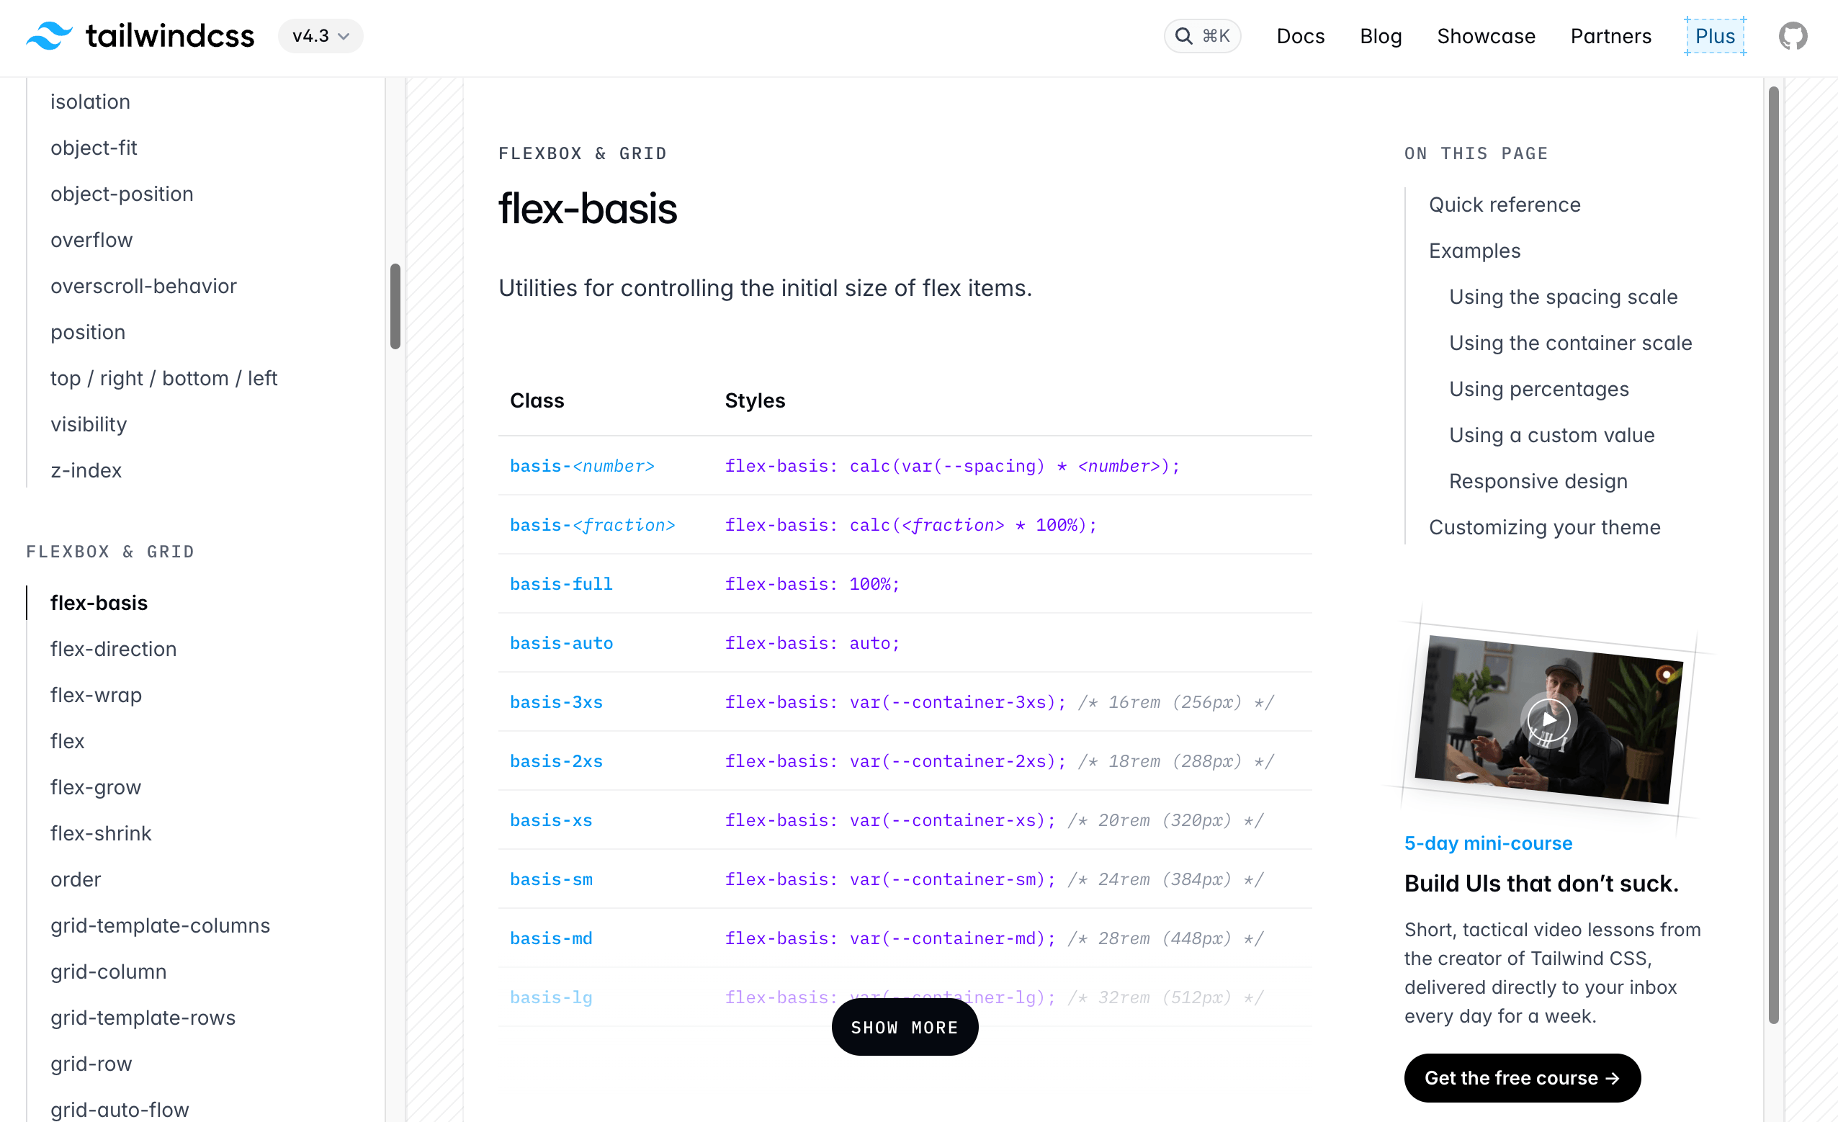Open grid-template-columns sidebar entry
Screen dimensions: 1838x1122
[x=161, y=926]
